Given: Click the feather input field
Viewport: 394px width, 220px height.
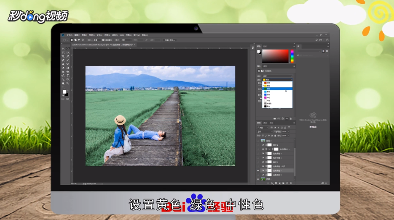Looking at the screenshot, I should click(x=97, y=40).
